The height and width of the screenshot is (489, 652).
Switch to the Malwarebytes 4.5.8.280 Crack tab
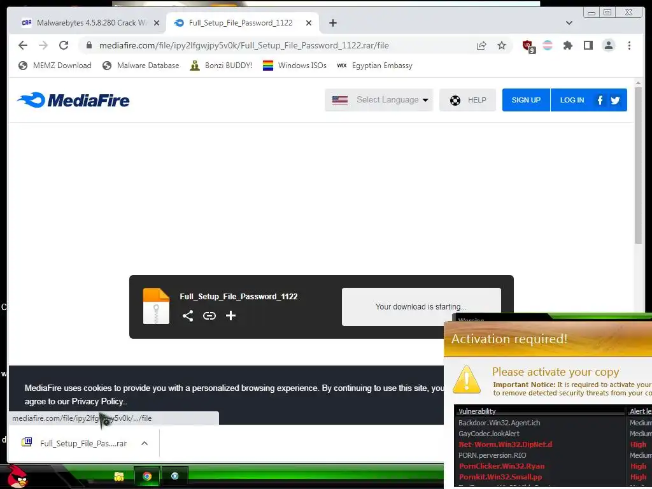tap(90, 23)
